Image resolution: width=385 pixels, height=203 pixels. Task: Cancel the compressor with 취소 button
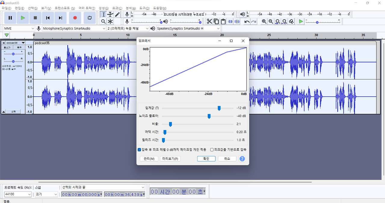(227, 159)
